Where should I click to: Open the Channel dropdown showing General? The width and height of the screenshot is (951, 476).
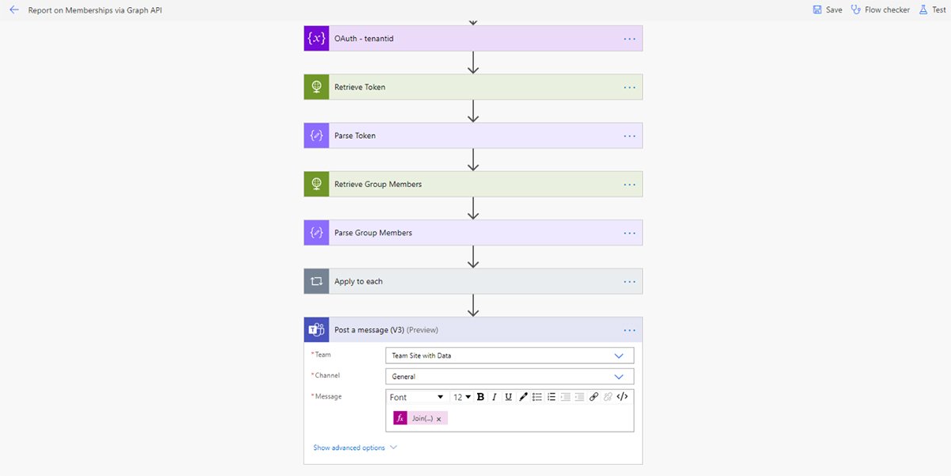(x=510, y=376)
